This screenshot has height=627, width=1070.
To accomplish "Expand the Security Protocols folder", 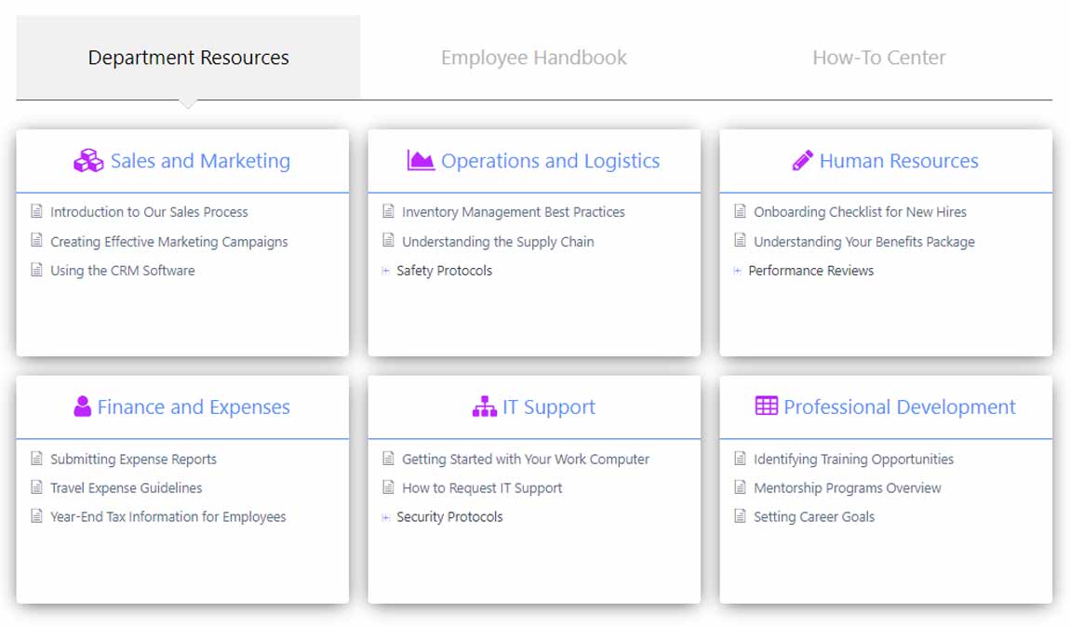I will 386,516.
